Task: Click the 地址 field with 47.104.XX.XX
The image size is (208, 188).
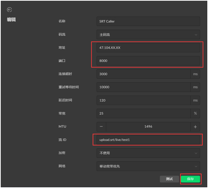Action: pos(148,48)
